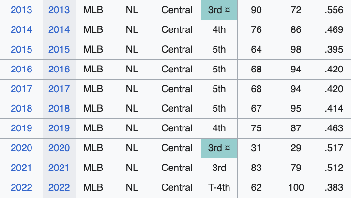
Task: Click the teal "3rd ¤" cell in the 2013 row
Action: click(219, 10)
